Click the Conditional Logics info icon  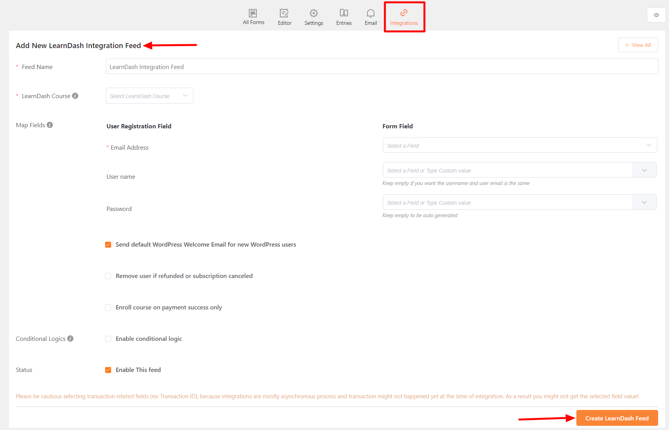(70, 338)
